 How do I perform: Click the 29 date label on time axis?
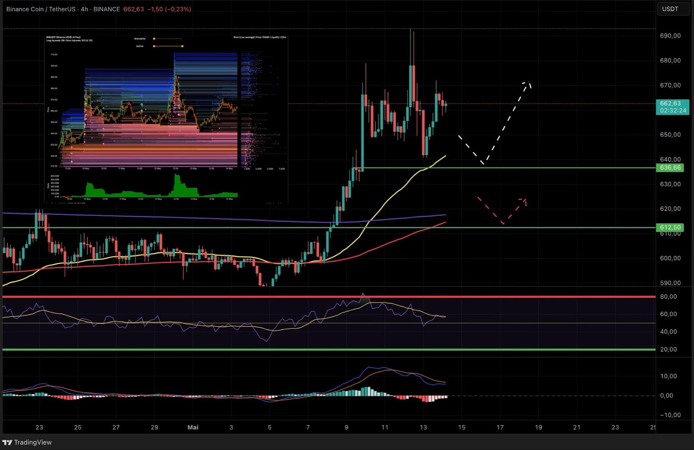point(154,427)
